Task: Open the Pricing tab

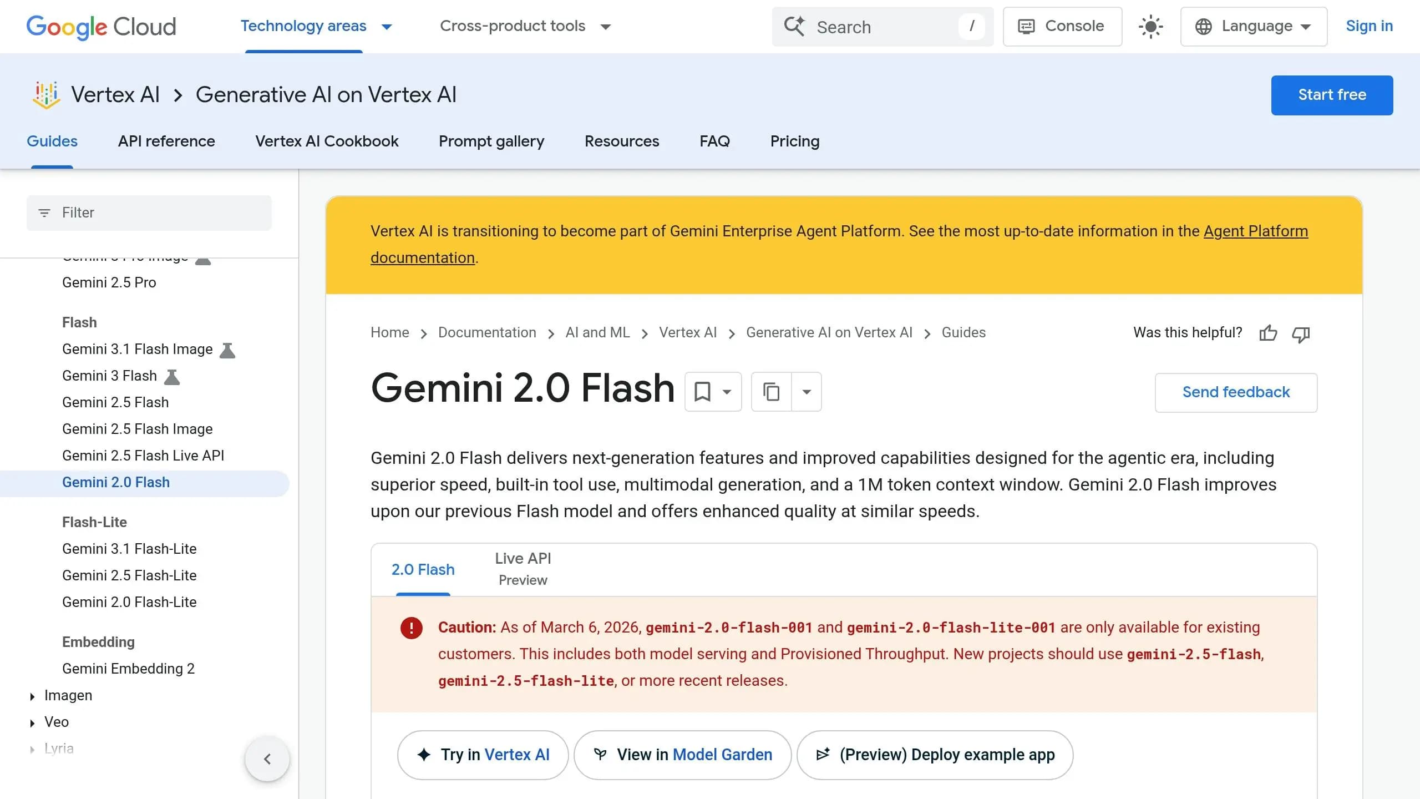Action: click(795, 141)
